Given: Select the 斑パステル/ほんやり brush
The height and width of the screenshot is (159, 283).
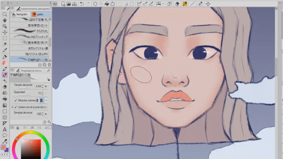Looking at the screenshot, I should [29, 54].
